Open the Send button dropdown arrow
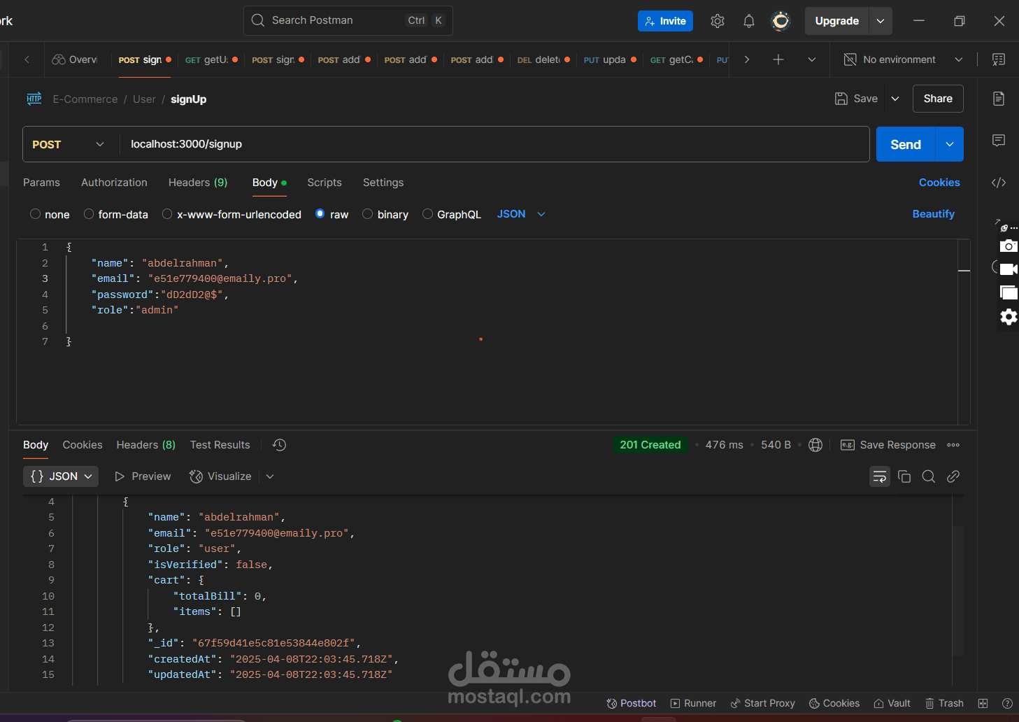The height and width of the screenshot is (722, 1019). (949, 144)
